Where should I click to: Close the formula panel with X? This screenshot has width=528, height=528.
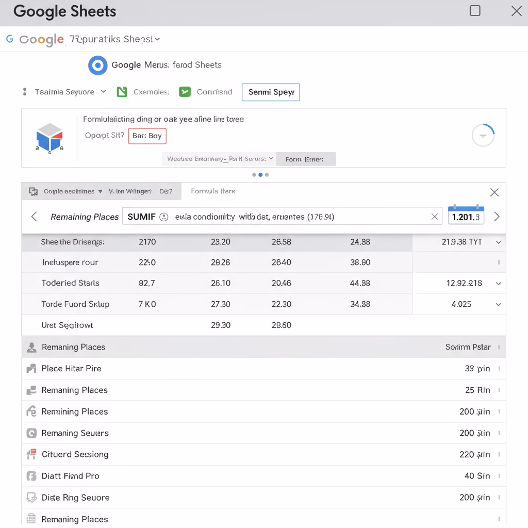tap(494, 192)
